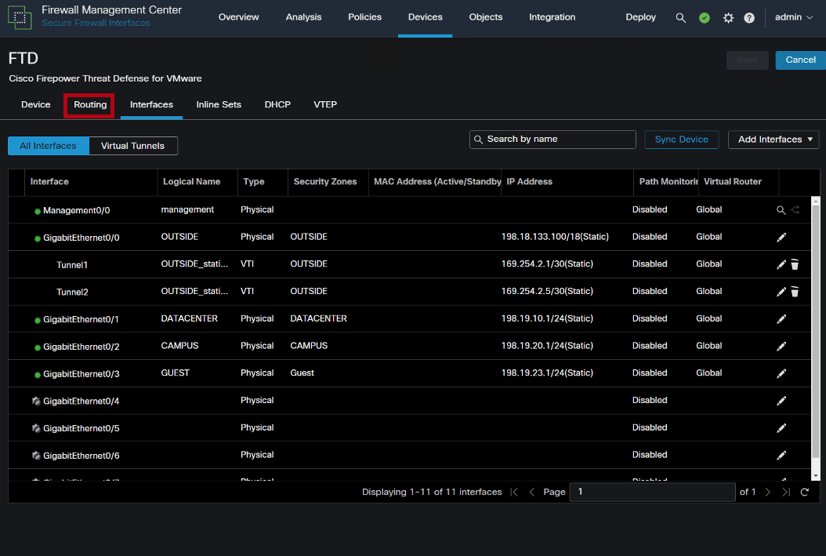Switch to the Routing tab
This screenshot has width=826, height=556.
coord(90,104)
